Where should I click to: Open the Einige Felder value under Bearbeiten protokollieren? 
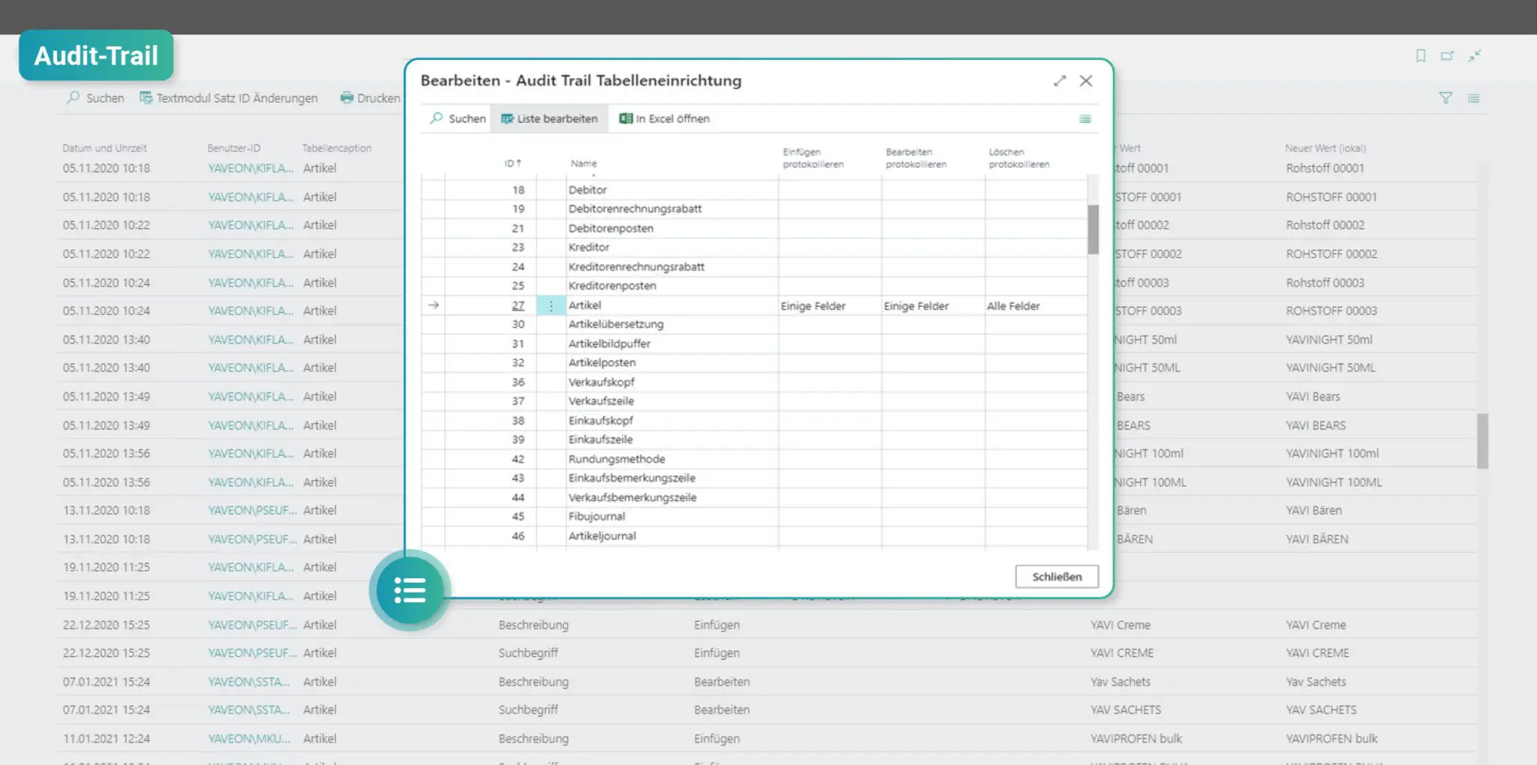point(916,306)
